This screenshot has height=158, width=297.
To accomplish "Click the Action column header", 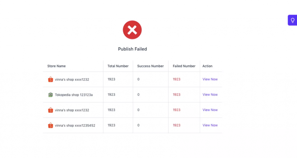I will pos(207,66).
